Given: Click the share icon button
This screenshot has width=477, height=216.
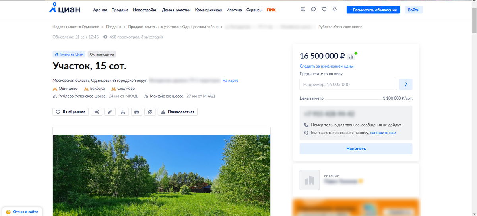Looking at the screenshot, I should pyautogui.click(x=97, y=112).
